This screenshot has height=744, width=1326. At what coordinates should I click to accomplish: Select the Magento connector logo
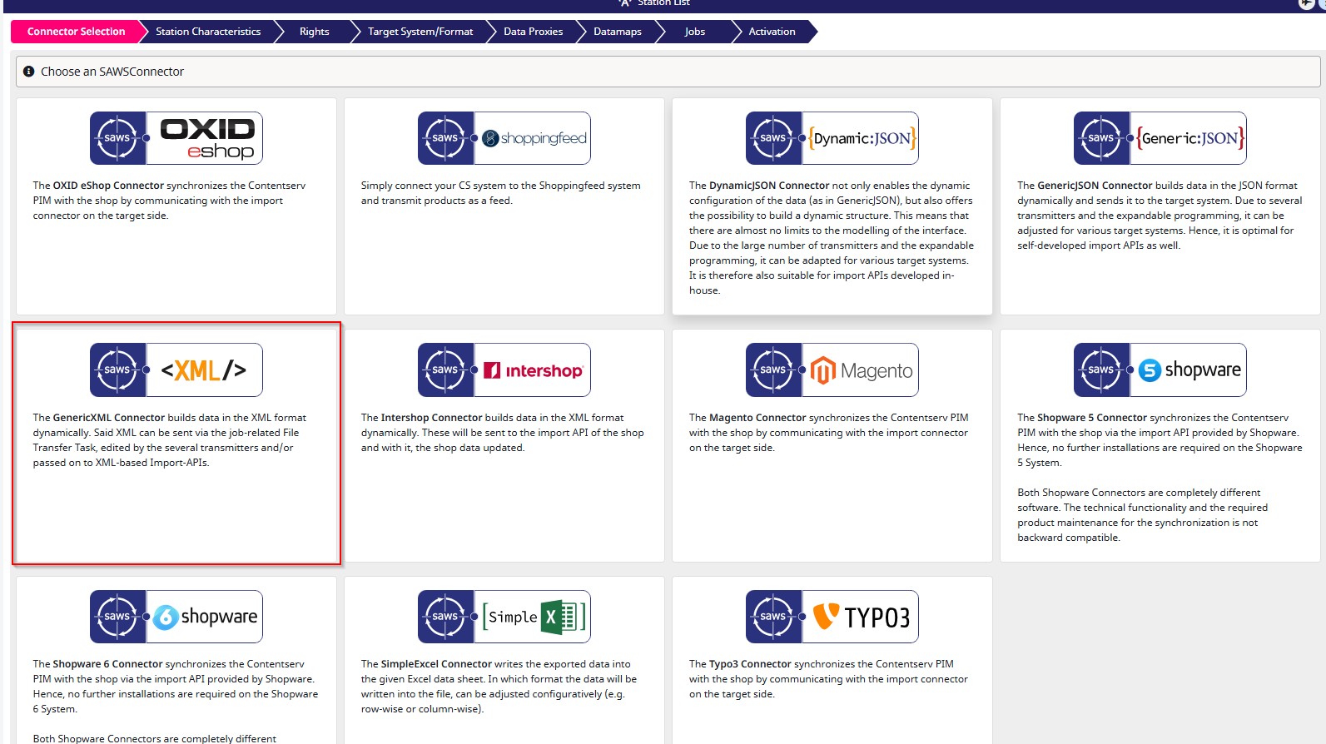tap(832, 370)
